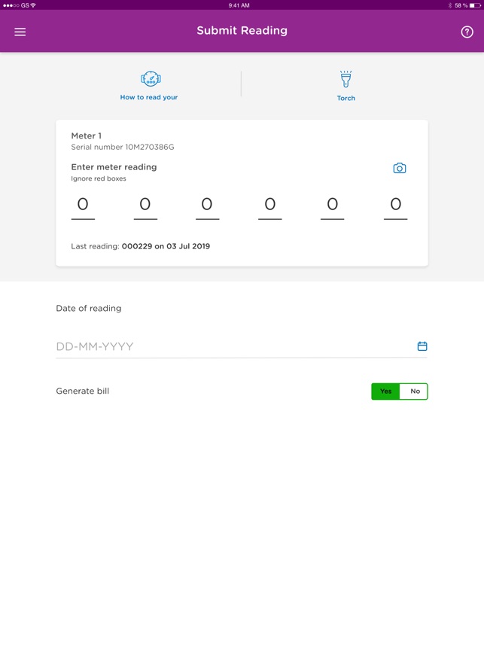484x646 pixels.
Task: Select the second meter reading digit
Action: (x=145, y=205)
